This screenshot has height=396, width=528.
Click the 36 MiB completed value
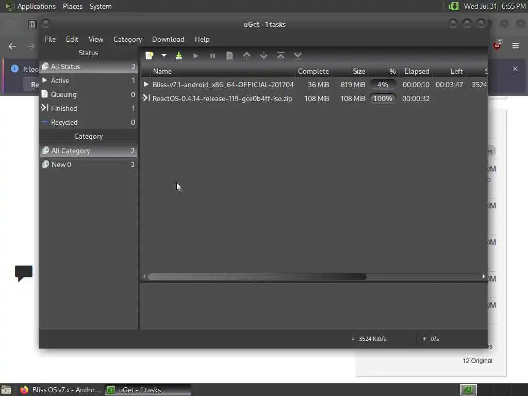[318, 85]
